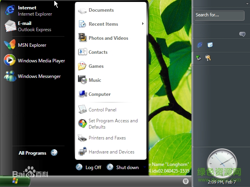Image resolution: width=250 pixels, height=187 pixels.
Task: Open Control Panel
Action: tap(102, 110)
